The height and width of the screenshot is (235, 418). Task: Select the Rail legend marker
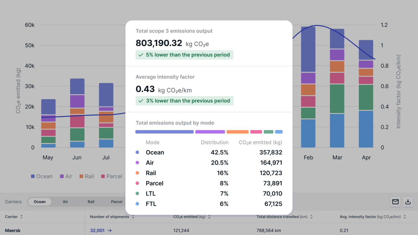pyautogui.click(x=81, y=176)
